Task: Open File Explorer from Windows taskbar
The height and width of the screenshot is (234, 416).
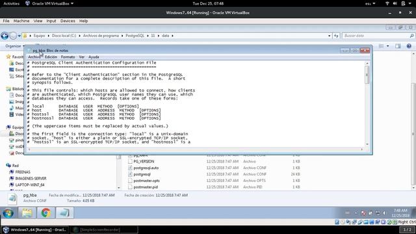Action: click(x=27, y=213)
